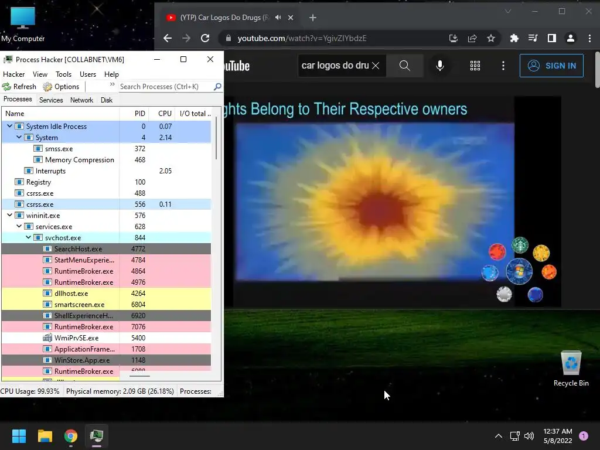
Task: Click the WmiPrvSE.exe process icon
Action: tap(47, 337)
